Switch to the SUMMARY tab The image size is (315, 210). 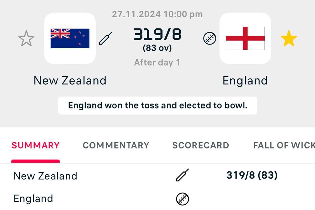(36, 145)
